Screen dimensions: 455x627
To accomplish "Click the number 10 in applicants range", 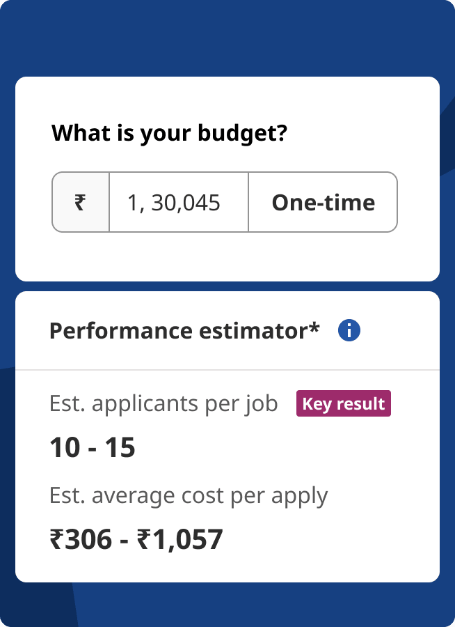I will click(63, 448).
